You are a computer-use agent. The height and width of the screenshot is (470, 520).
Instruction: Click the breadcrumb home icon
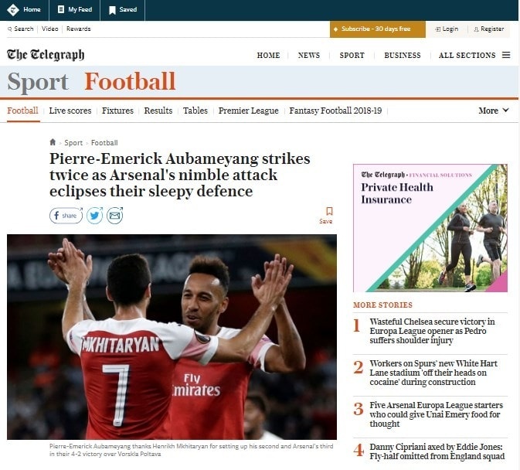(53, 142)
